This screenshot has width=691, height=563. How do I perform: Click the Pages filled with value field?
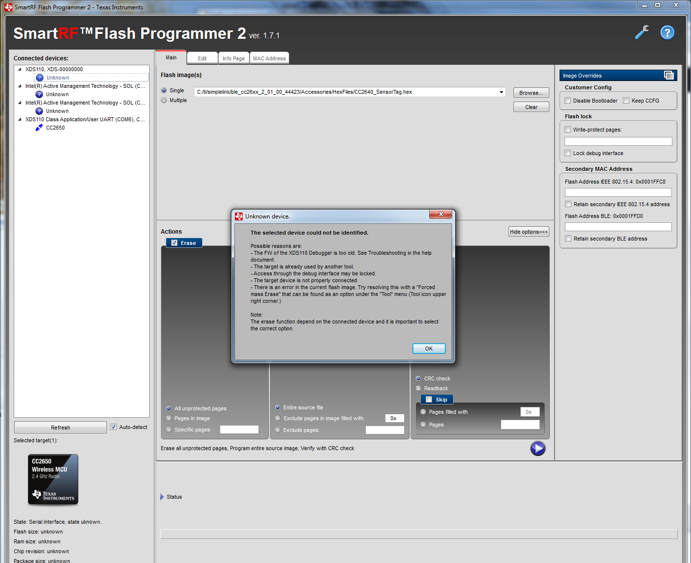click(x=530, y=412)
